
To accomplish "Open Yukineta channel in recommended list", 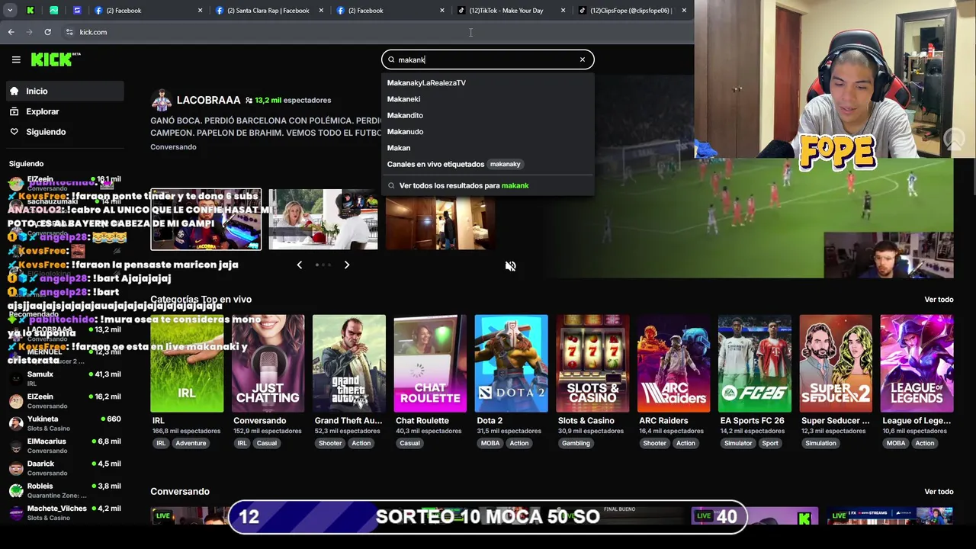I will 65,423.
